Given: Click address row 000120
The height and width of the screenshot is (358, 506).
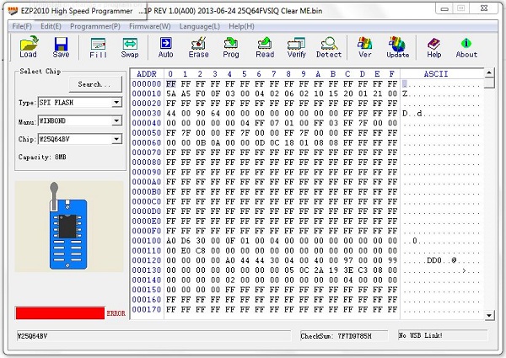Looking at the screenshot, I should (147, 260).
